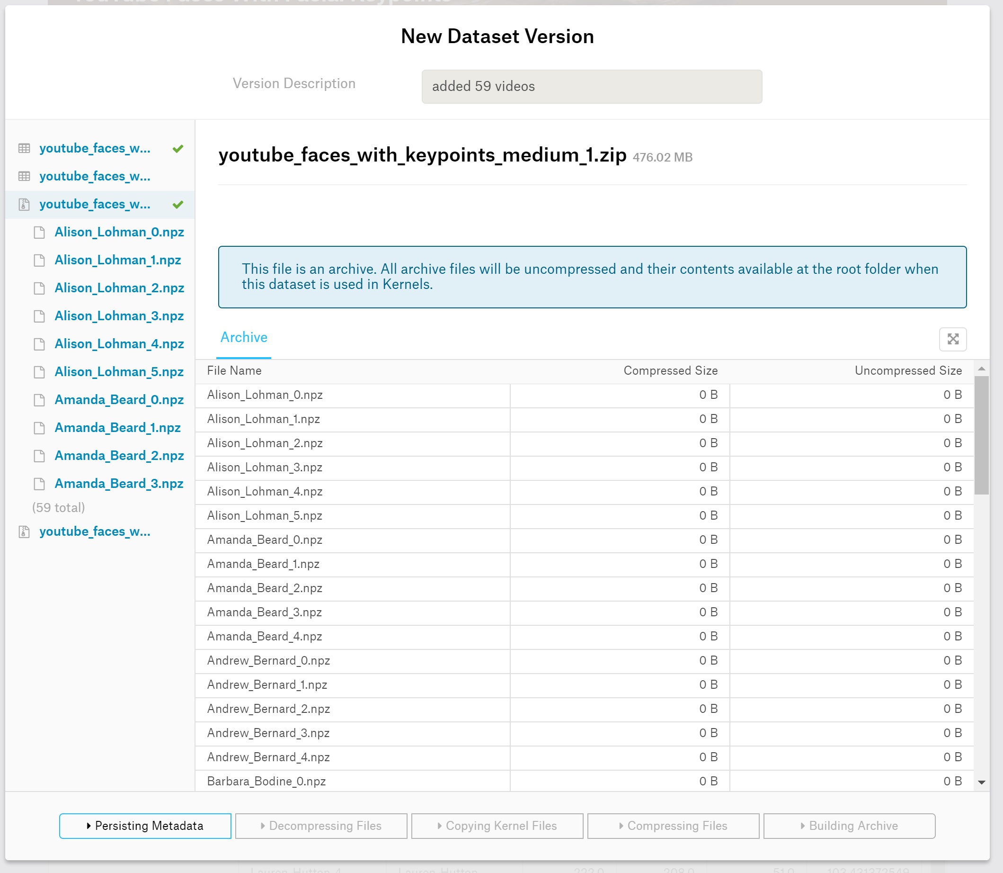1003x873 pixels.
Task: Click the Version Description input field
Action: click(x=592, y=86)
